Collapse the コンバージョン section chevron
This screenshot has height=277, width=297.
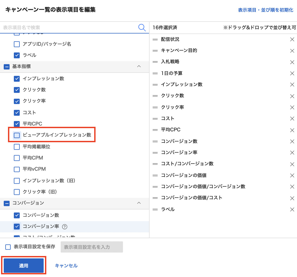click(139, 203)
